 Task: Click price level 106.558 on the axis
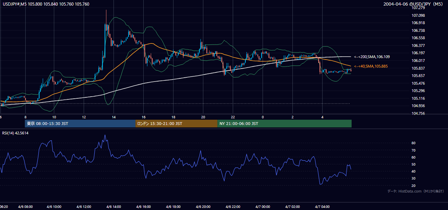tap(418, 38)
